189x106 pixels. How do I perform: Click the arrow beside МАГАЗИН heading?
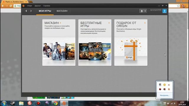pyautogui.click(x=61, y=23)
